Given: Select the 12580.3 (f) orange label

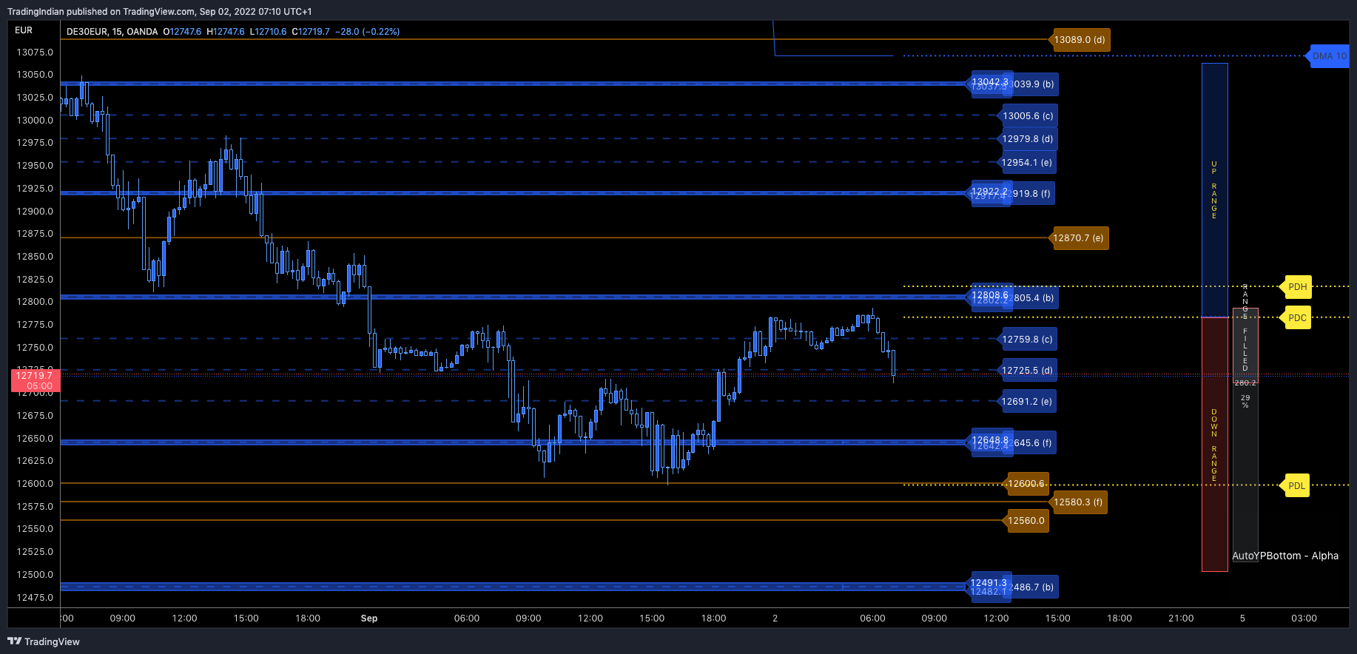Looking at the screenshot, I should [x=1077, y=502].
